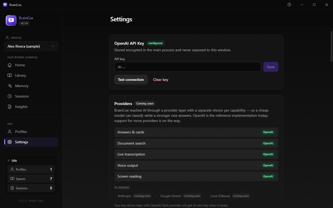This screenshot has height=208, width=333.
Task: Click the green configured badge
Action: pyautogui.click(x=155, y=43)
